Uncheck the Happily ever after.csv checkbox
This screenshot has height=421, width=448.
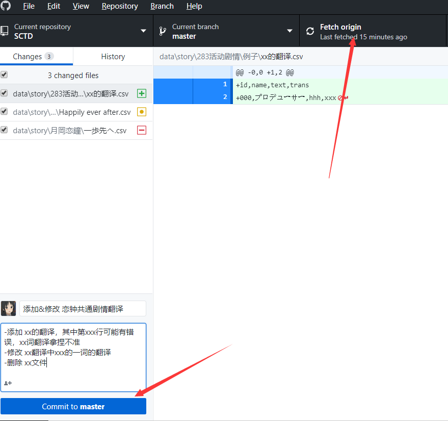[x=4, y=111]
